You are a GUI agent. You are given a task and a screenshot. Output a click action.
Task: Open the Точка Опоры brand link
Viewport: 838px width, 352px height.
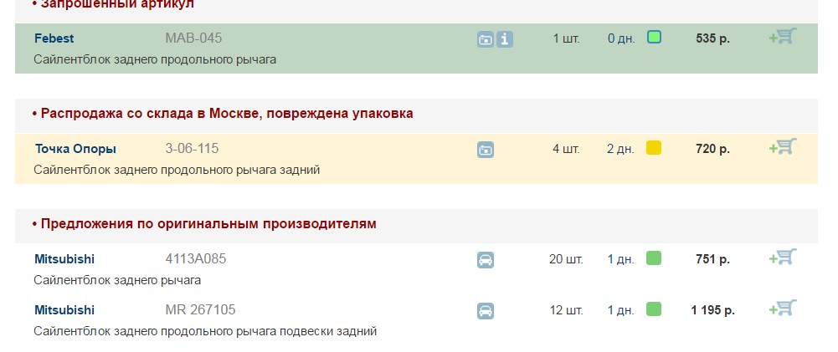click(75, 149)
